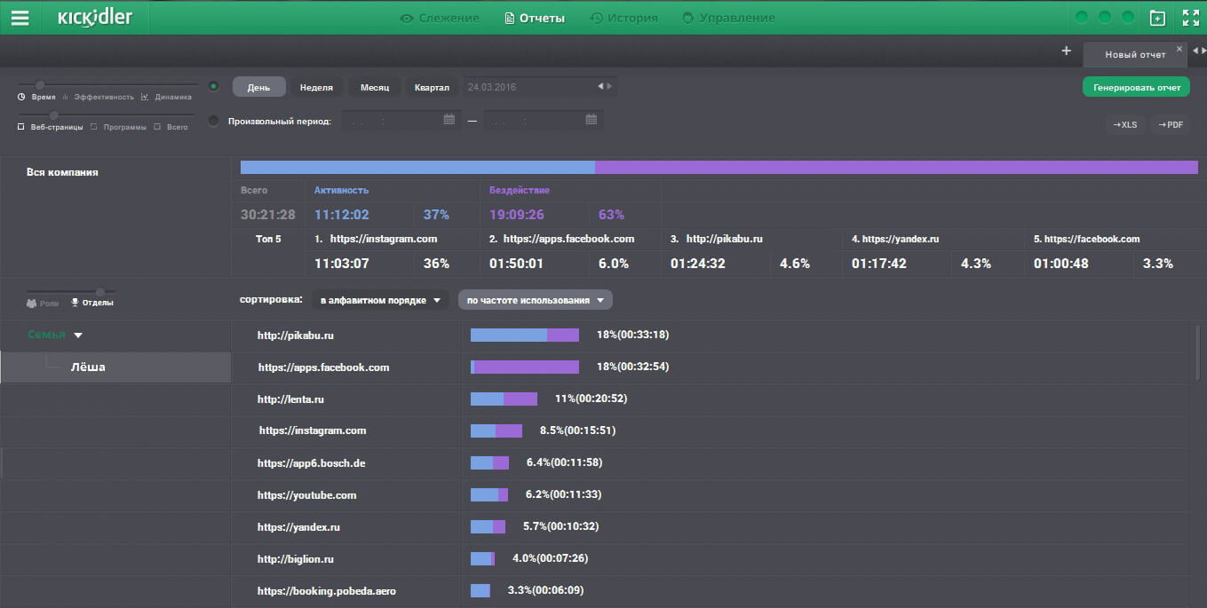Select the День period button
This screenshot has width=1207, height=608.
pyautogui.click(x=259, y=87)
